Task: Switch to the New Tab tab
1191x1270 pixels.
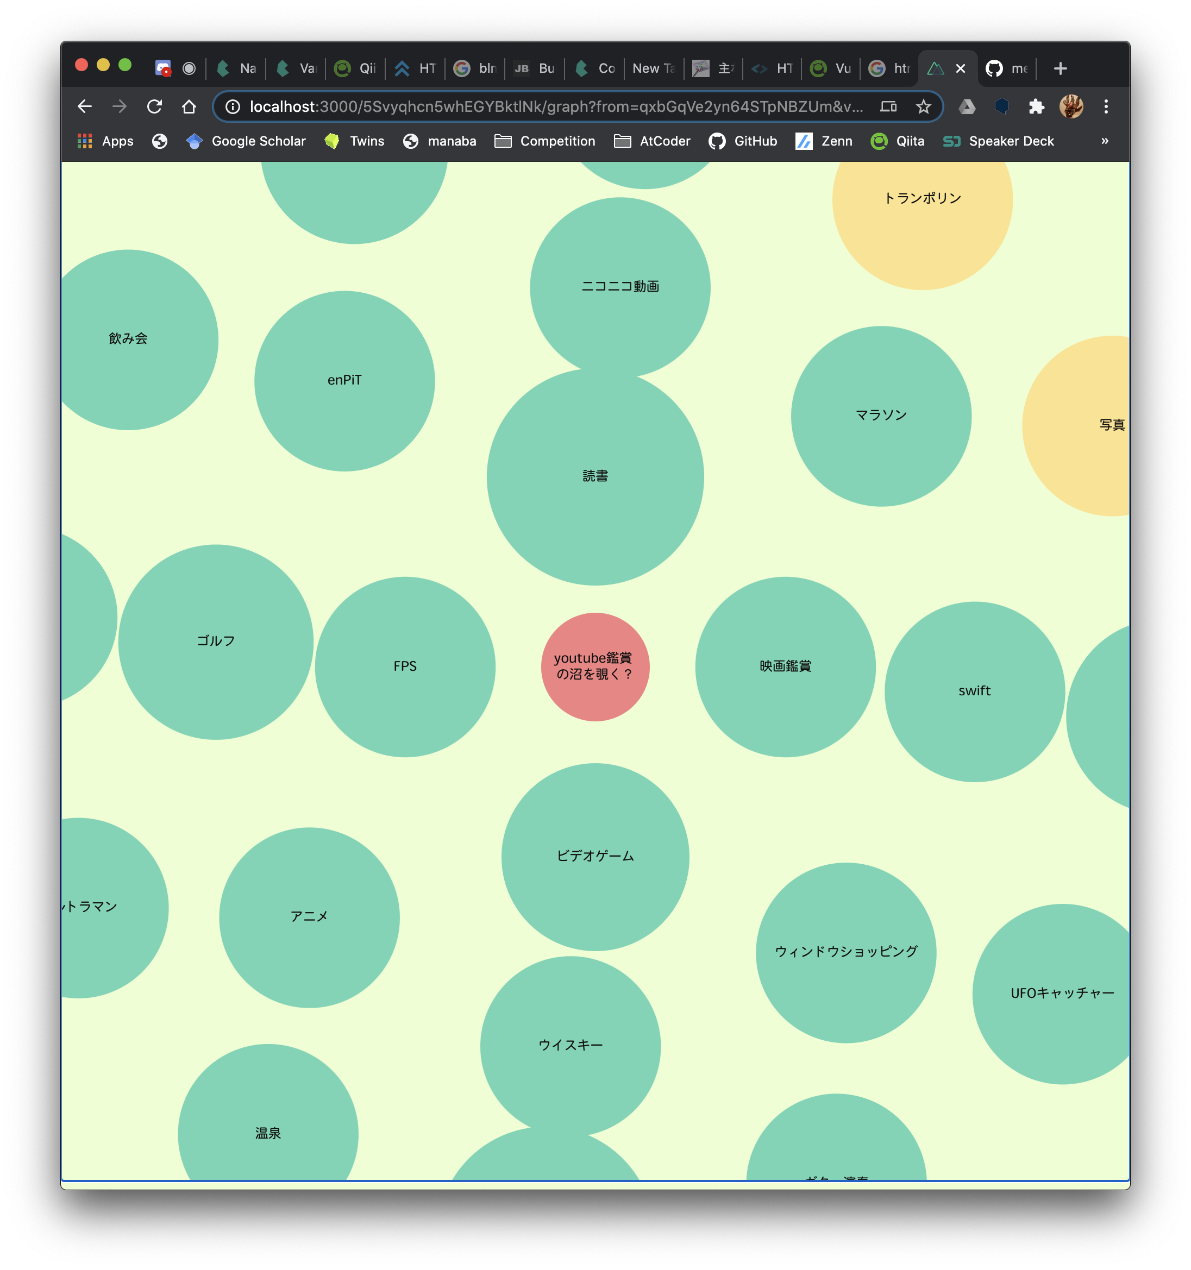Action: (653, 68)
